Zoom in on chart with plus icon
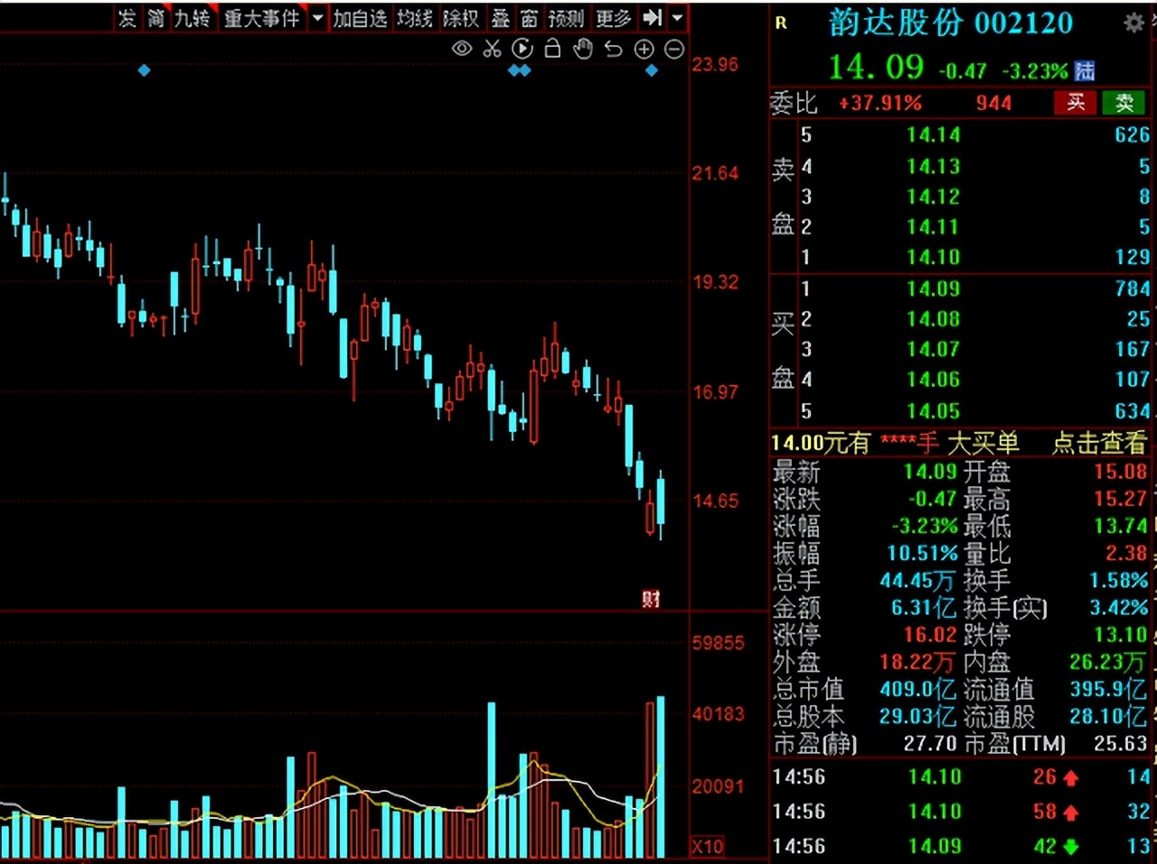 (644, 49)
